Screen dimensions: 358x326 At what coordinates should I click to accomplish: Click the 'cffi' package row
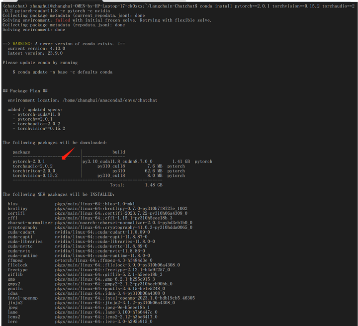tap(90, 218)
